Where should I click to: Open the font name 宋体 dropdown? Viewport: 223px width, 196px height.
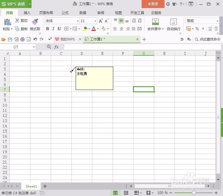click(x=78, y=21)
